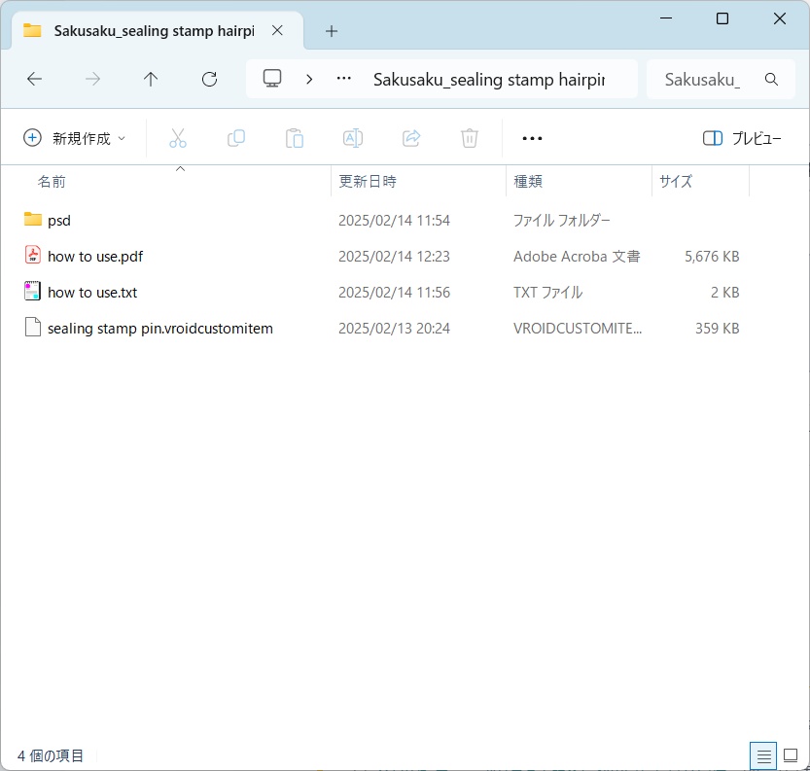Viewport: 810px width, 771px height.
Task: Click the date 2025/02/13 20:24
Action: tap(394, 329)
